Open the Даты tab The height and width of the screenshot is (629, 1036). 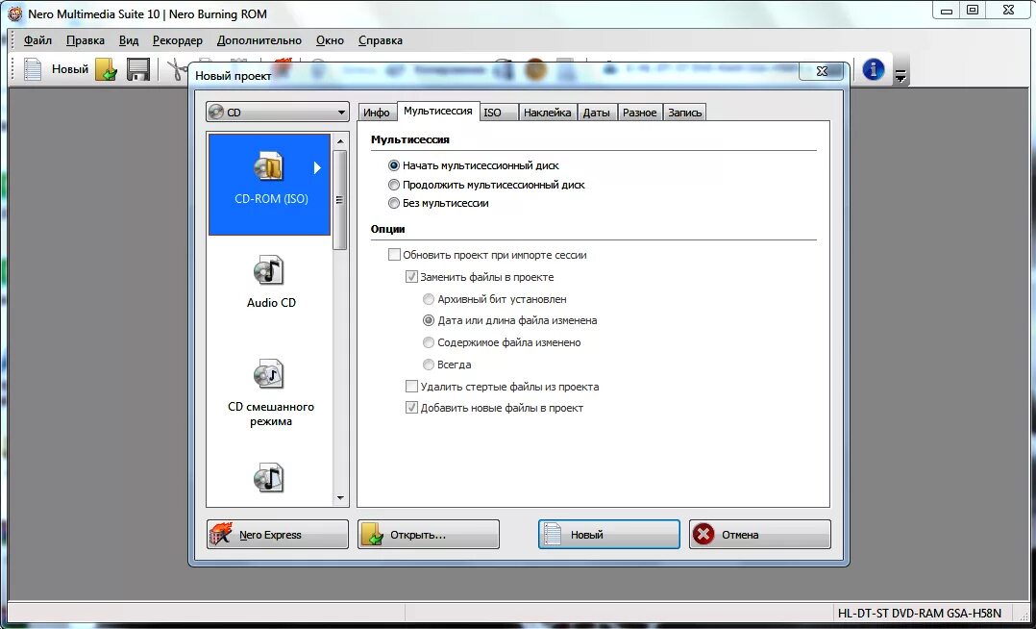596,113
